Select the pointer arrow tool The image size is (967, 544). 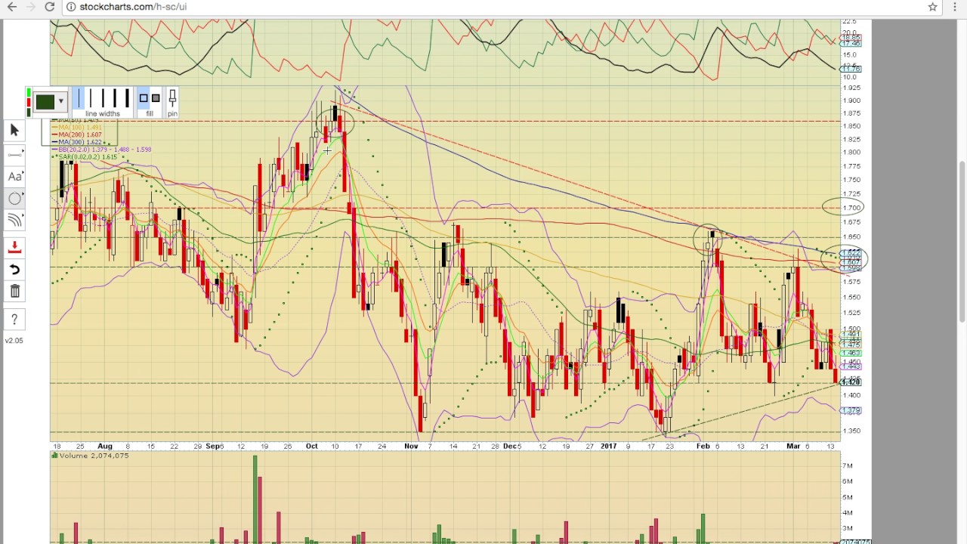coord(14,131)
